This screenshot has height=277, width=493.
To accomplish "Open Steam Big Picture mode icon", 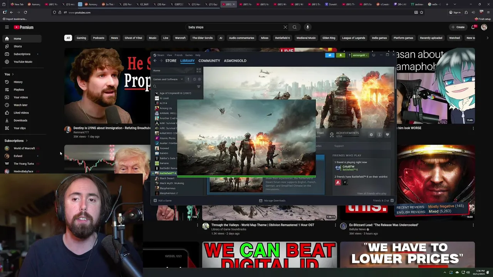I will click(374, 55).
